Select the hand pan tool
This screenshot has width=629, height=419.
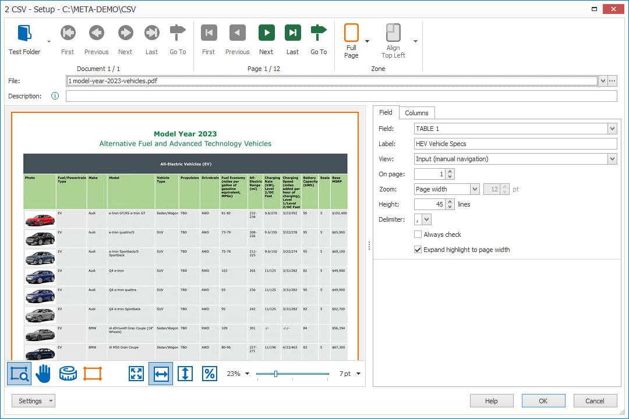pos(43,374)
